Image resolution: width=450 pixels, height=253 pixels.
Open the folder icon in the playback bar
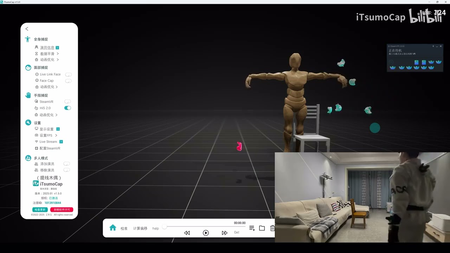262,228
